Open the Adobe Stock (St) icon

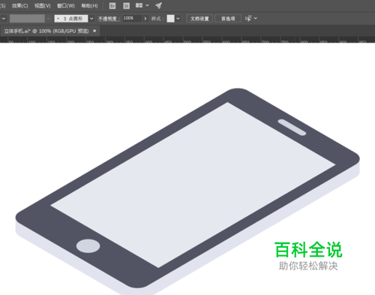[127, 5]
